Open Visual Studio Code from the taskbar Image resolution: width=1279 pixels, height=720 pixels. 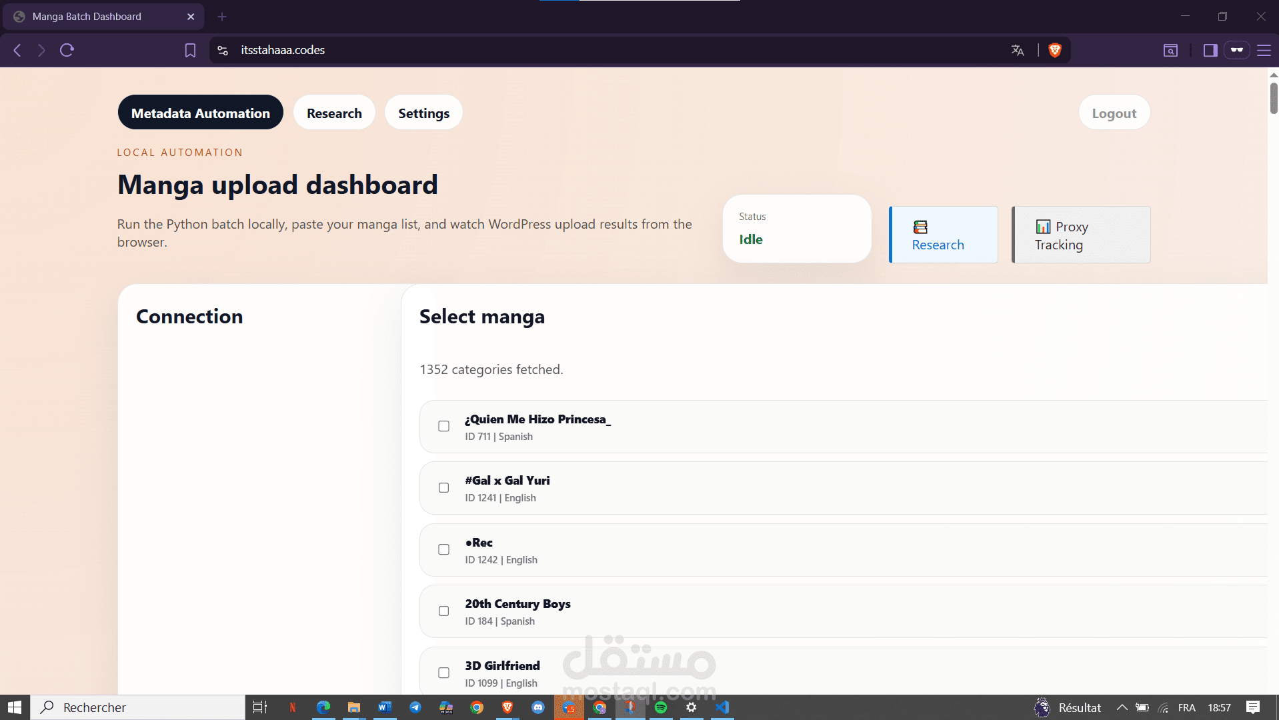[722, 707]
